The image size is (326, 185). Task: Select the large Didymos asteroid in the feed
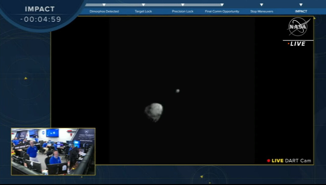[154, 112]
